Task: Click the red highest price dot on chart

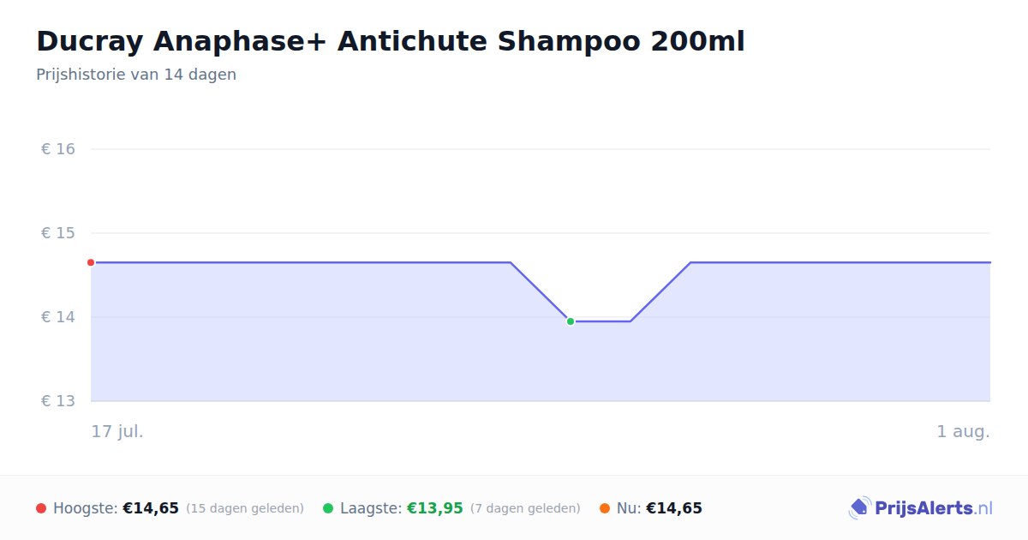Action: tap(91, 262)
